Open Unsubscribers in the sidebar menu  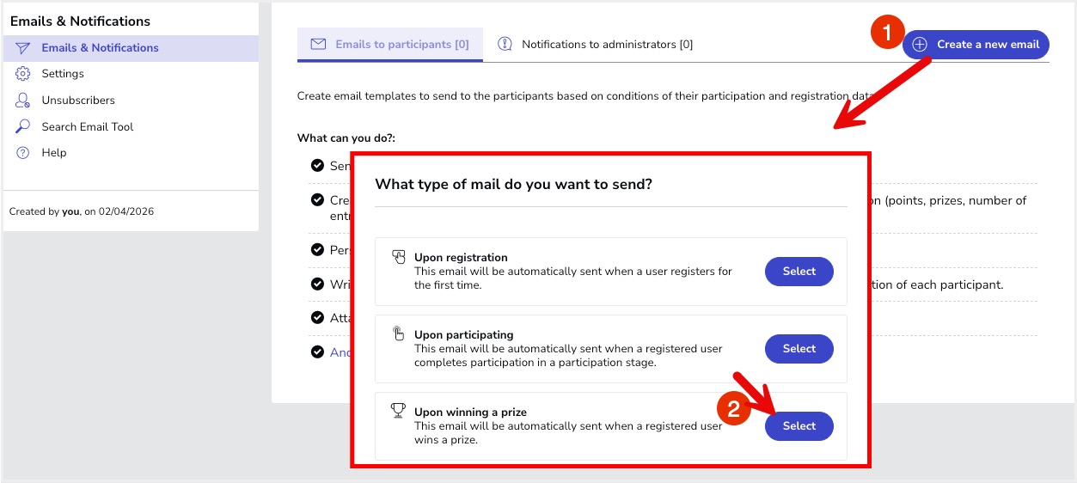tap(78, 101)
